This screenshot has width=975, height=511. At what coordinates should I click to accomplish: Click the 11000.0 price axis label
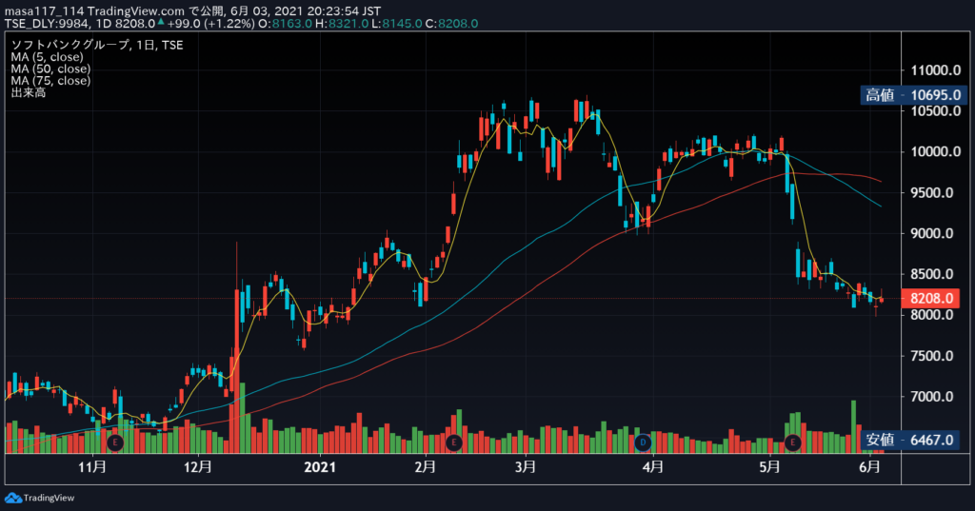click(x=936, y=70)
